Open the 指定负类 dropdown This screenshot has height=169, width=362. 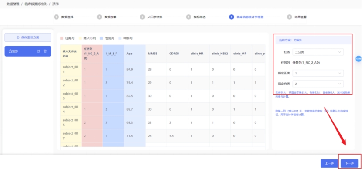coord(318,84)
